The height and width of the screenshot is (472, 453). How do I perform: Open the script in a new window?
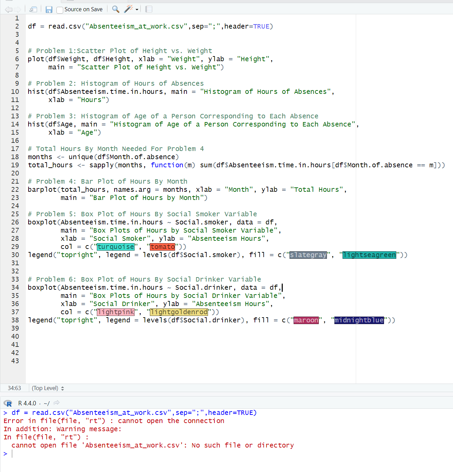(x=33, y=9)
